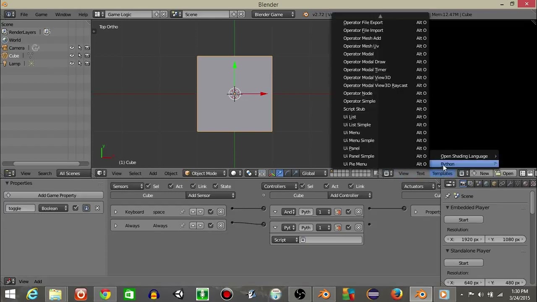Click Add Game Property button

coord(53,195)
